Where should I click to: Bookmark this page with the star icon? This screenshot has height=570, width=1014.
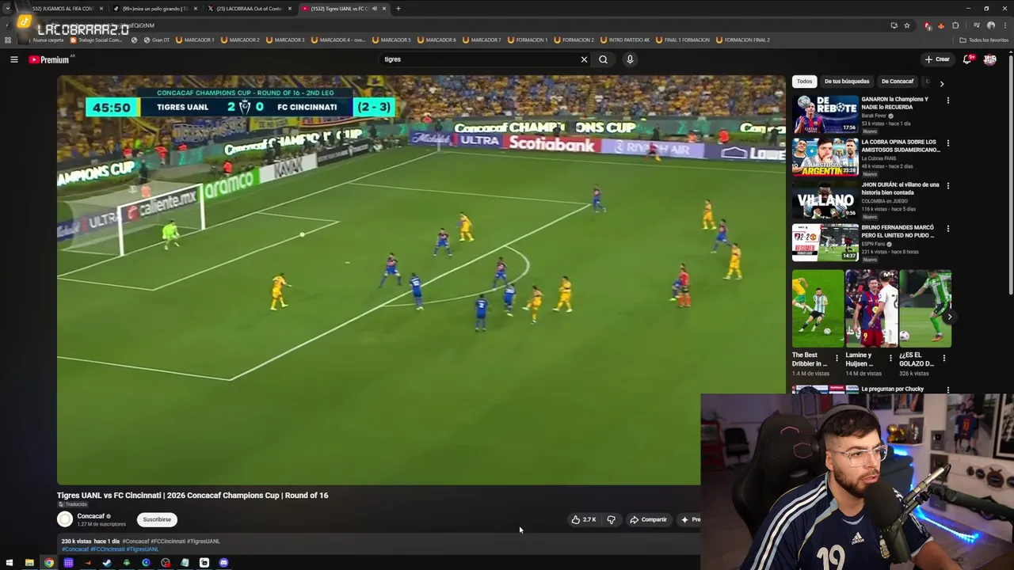coord(907,25)
